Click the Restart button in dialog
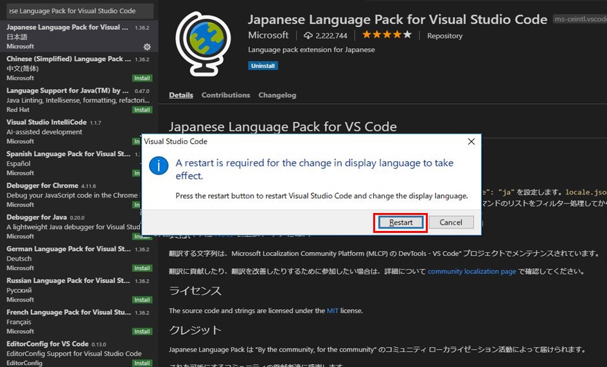This screenshot has width=607, height=367. [x=400, y=223]
